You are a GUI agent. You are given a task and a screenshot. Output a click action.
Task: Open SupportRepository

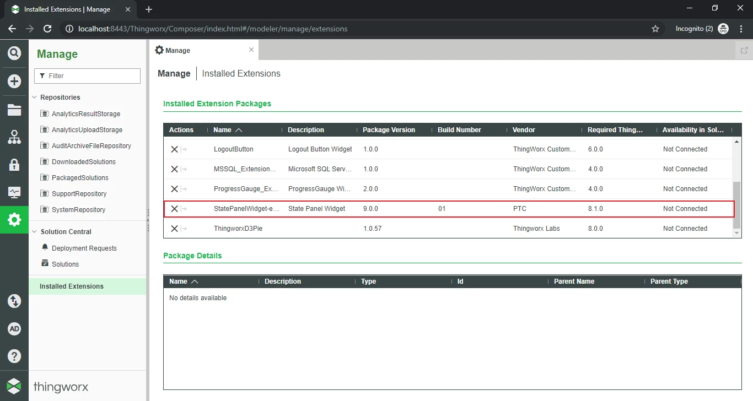(79, 194)
